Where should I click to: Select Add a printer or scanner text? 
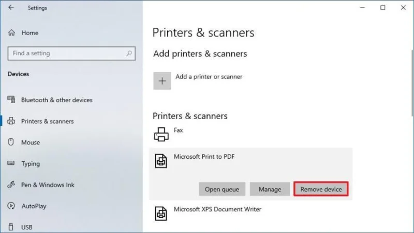coord(209,77)
